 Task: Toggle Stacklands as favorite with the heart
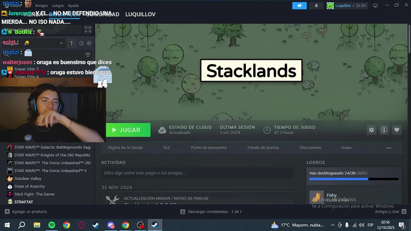tap(397, 130)
